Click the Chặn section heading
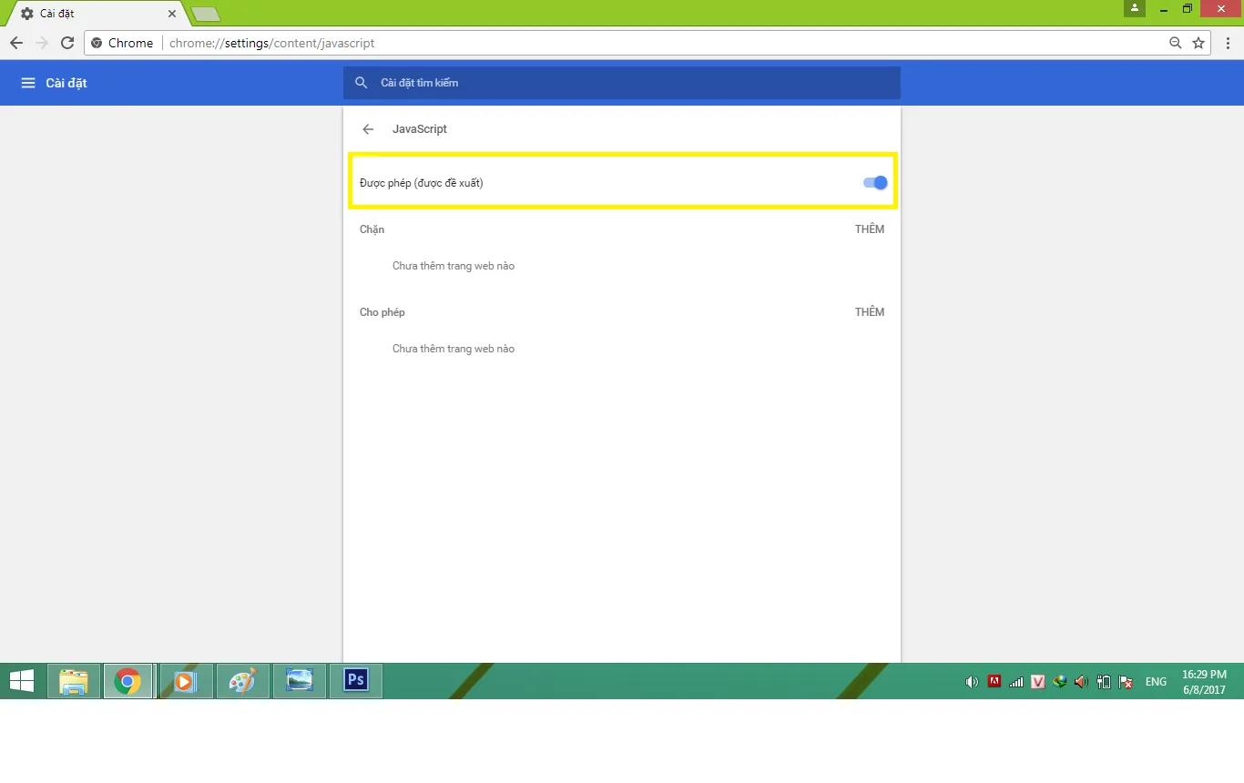This screenshot has width=1244, height=783. (x=372, y=229)
